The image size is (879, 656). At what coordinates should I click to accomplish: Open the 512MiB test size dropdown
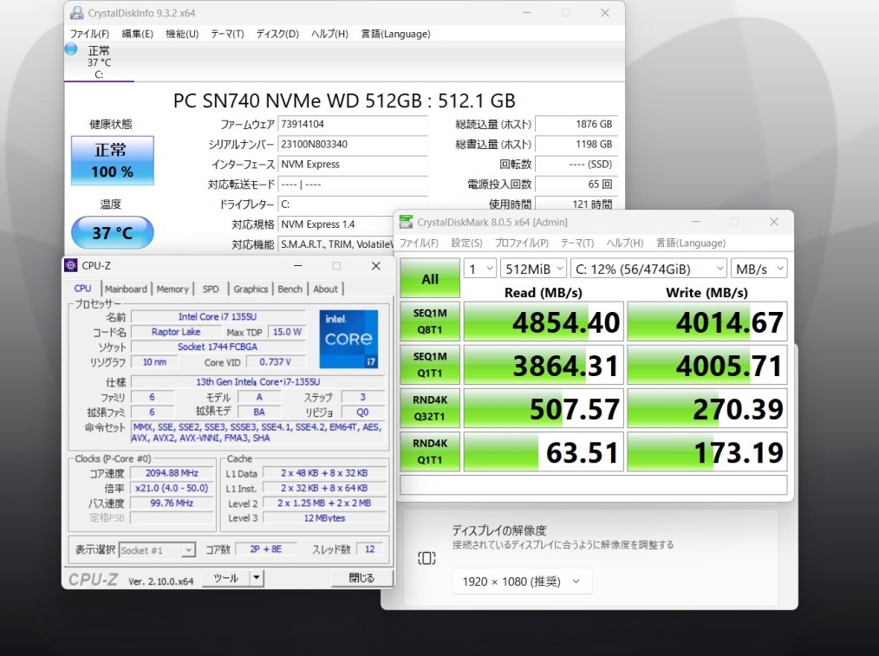533,269
